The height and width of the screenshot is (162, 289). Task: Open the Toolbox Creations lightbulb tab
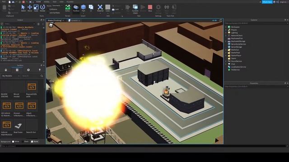pyautogui.click(x=40, y=70)
